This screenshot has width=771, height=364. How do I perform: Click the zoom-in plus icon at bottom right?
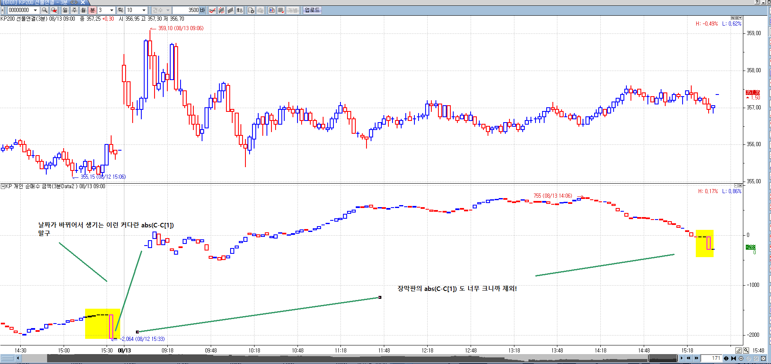point(741,358)
